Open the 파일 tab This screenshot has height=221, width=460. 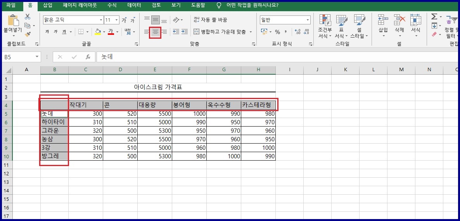coord(10,5)
